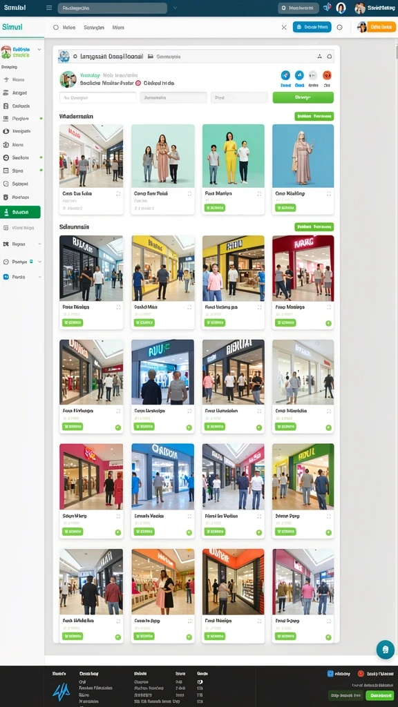This screenshot has height=707, width=398.
Task: Click the red circular icon beside the green button
Action: point(328,75)
